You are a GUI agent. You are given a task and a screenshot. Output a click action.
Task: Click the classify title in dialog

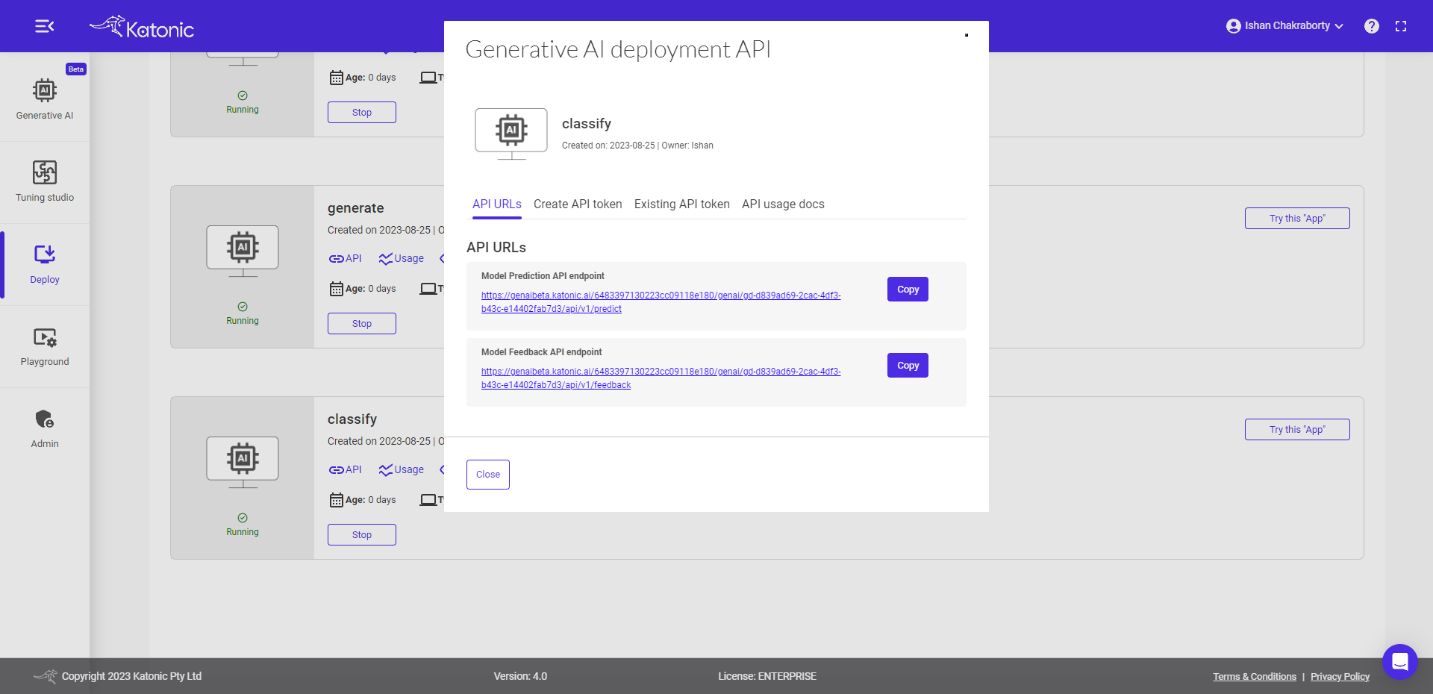click(587, 124)
